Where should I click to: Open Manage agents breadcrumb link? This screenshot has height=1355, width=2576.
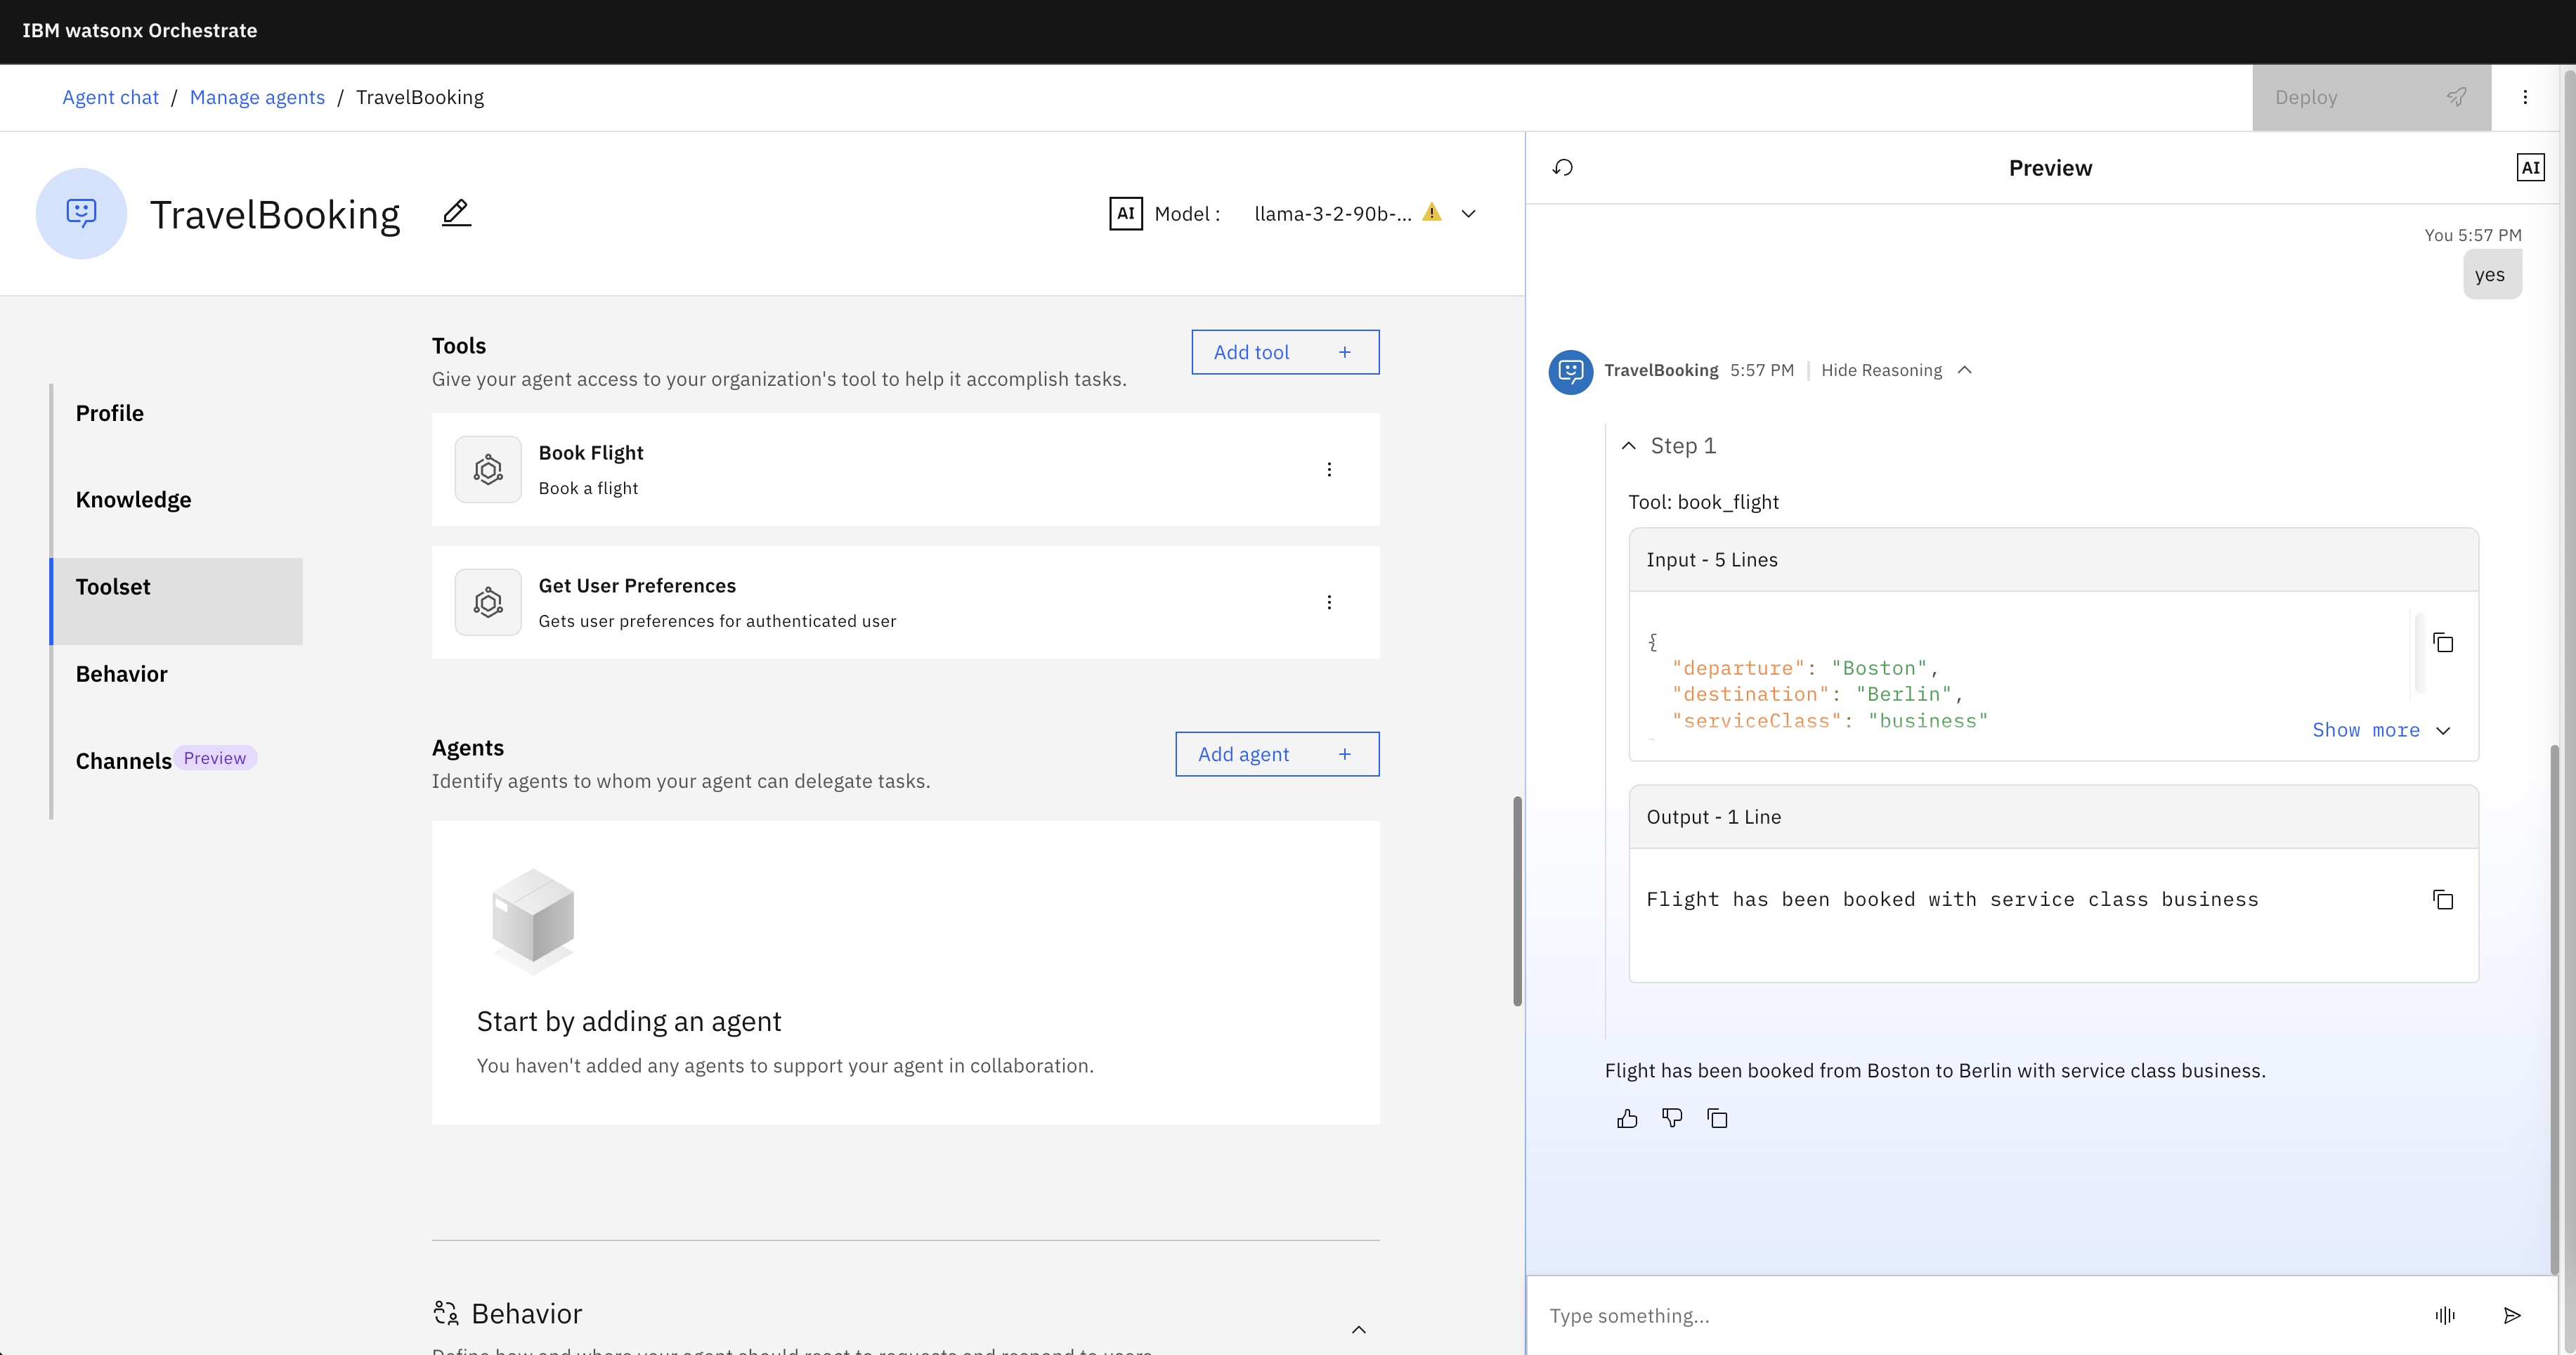257,97
